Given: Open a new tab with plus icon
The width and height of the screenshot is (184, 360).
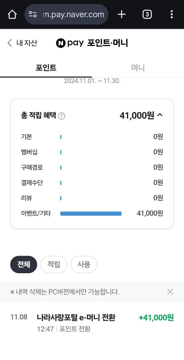Looking at the screenshot, I should pos(122,14).
